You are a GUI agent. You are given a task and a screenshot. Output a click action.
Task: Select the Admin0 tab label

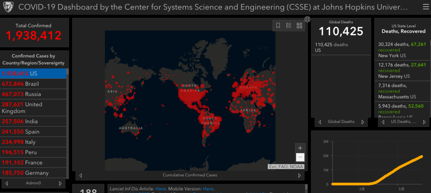pyautogui.click(x=33, y=183)
